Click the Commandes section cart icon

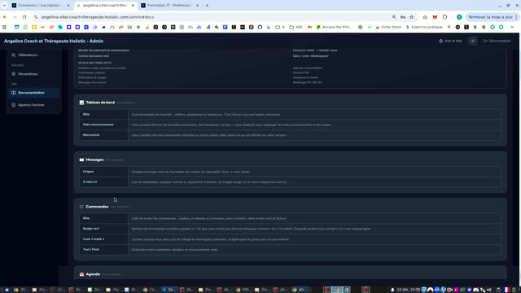pyautogui.click(x=81, y=207)
